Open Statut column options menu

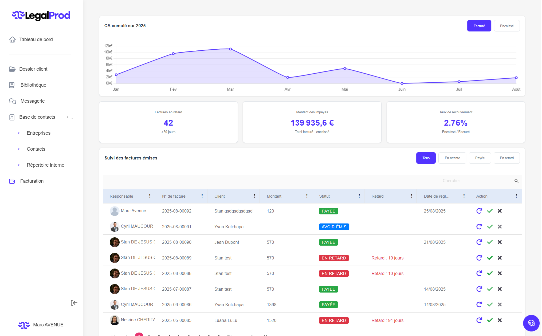tap(359, 196)
